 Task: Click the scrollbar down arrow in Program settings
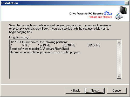pos(119,77)
